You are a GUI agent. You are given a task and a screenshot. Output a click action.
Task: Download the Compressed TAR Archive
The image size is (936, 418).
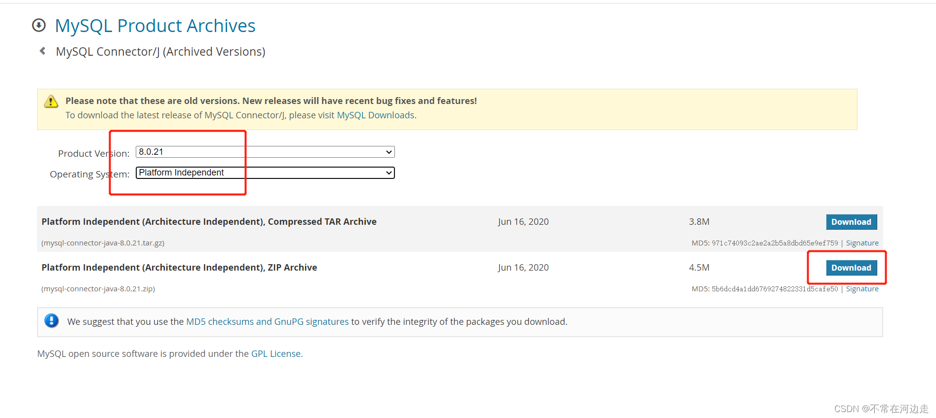(x=852, y=222)
